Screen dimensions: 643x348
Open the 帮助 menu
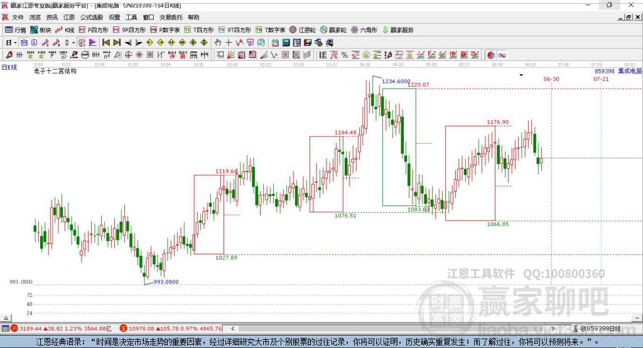(193, 17)
